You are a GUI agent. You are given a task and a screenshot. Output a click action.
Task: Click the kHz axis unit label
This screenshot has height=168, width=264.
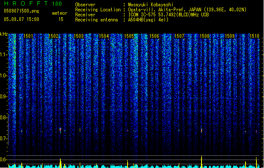[4, 34]
